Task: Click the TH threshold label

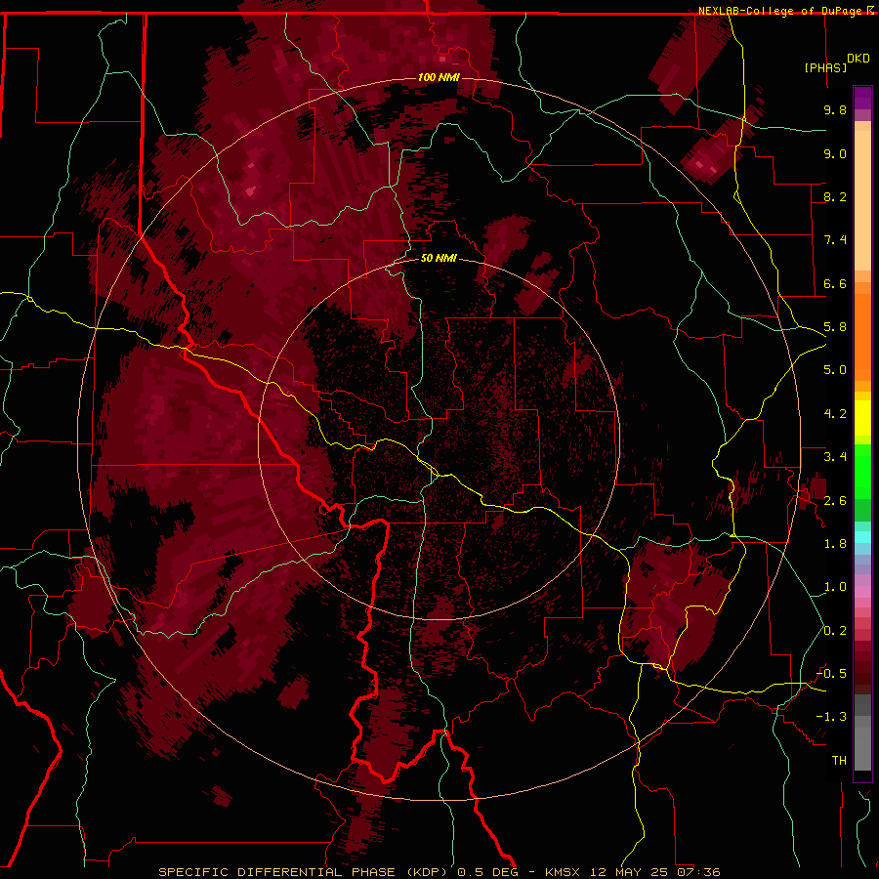Action: click(x=839, y=761)
